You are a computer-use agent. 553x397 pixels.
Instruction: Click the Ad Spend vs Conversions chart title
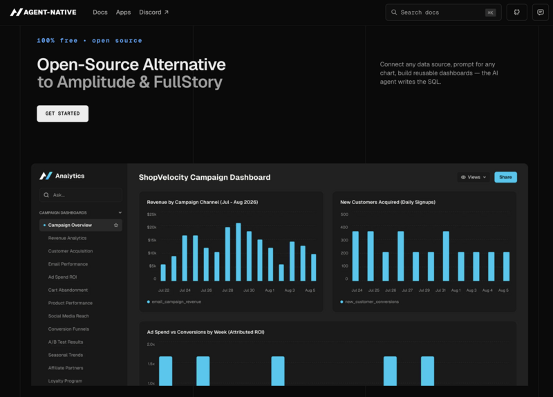point(205,332)
